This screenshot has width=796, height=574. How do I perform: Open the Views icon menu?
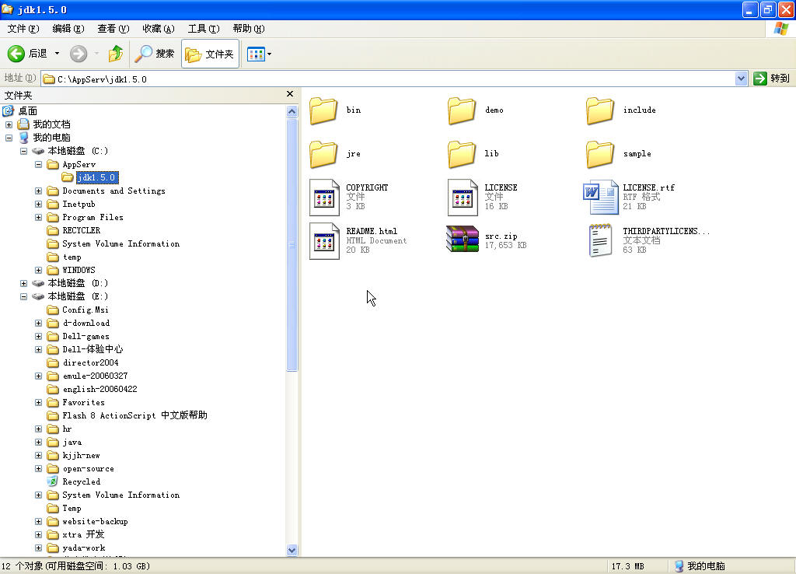click(x=256, y=54)
